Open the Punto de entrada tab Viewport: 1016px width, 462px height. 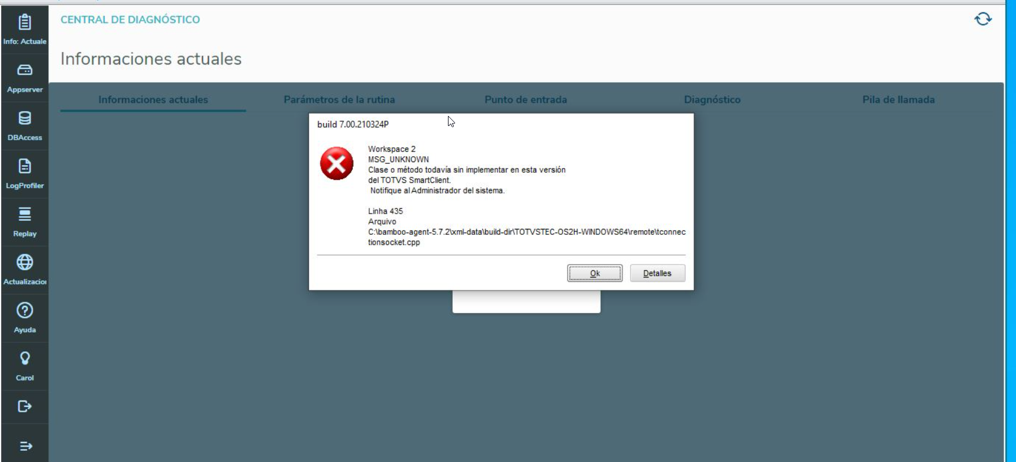pos(525,99)
